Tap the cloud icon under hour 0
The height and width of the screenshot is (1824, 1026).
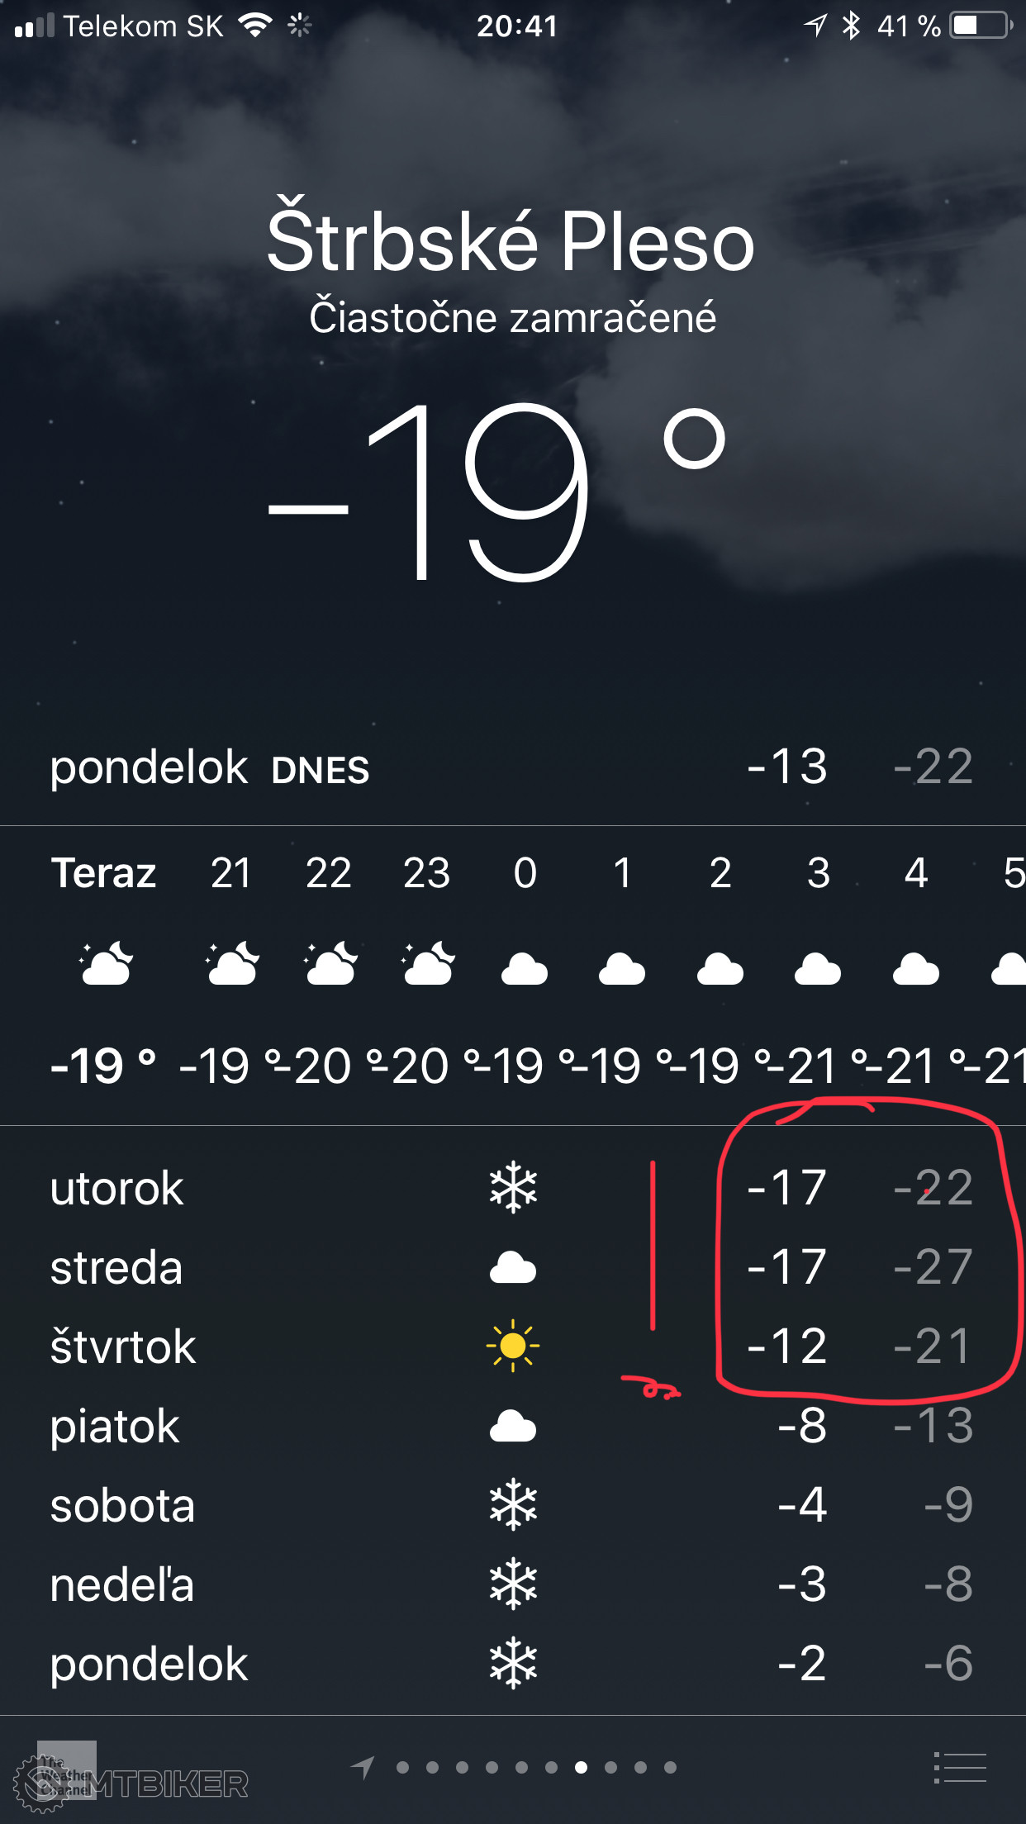pyautogui.click(x=525, y=968)
